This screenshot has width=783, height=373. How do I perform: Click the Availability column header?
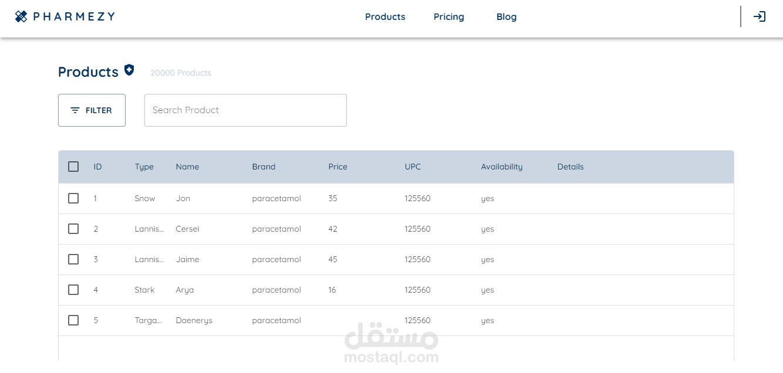click(502, 167)
